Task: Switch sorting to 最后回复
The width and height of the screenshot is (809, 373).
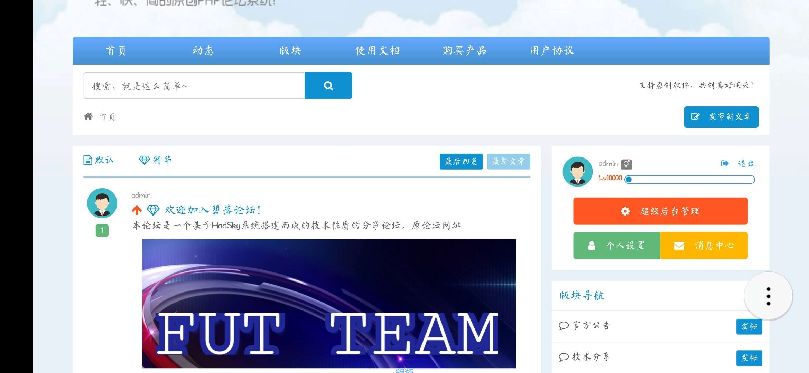Action: pyautogui.click(x=461, y=162)
